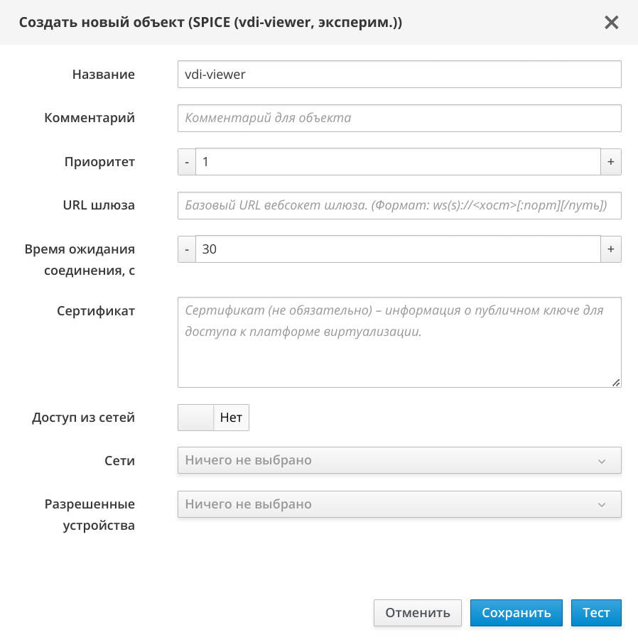Click the Разрешенные устройства chevron arrow

coord(602,505)
